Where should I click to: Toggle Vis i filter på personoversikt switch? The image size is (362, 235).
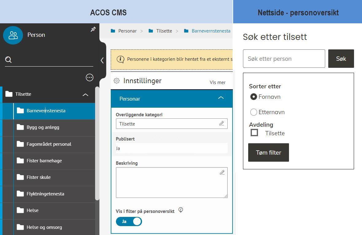[x=129, y=222]
